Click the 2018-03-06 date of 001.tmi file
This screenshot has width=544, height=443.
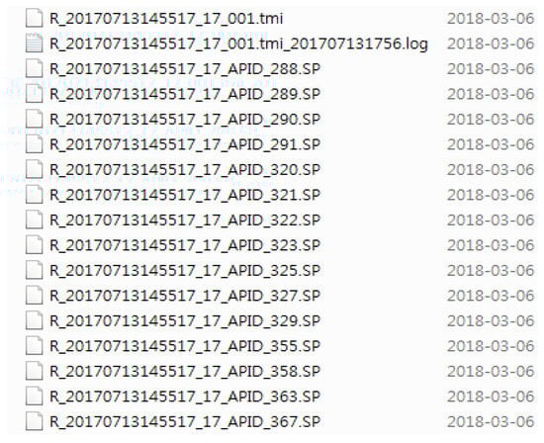click(x=491, y=19)
